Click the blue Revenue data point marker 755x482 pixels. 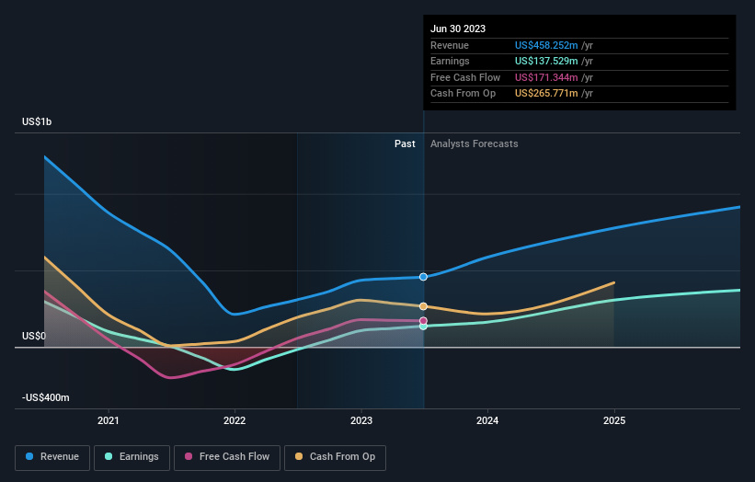(423, 277)
